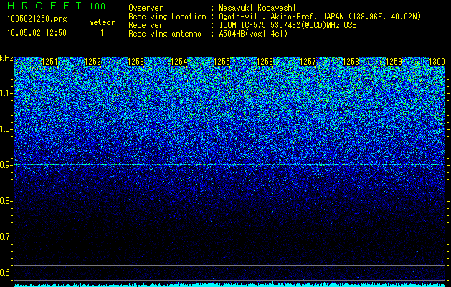The height and width of the screenshot is (287, 451).
Task: Click the HROFFT 1.0.0 title text
Action: [x=56, y=6]
